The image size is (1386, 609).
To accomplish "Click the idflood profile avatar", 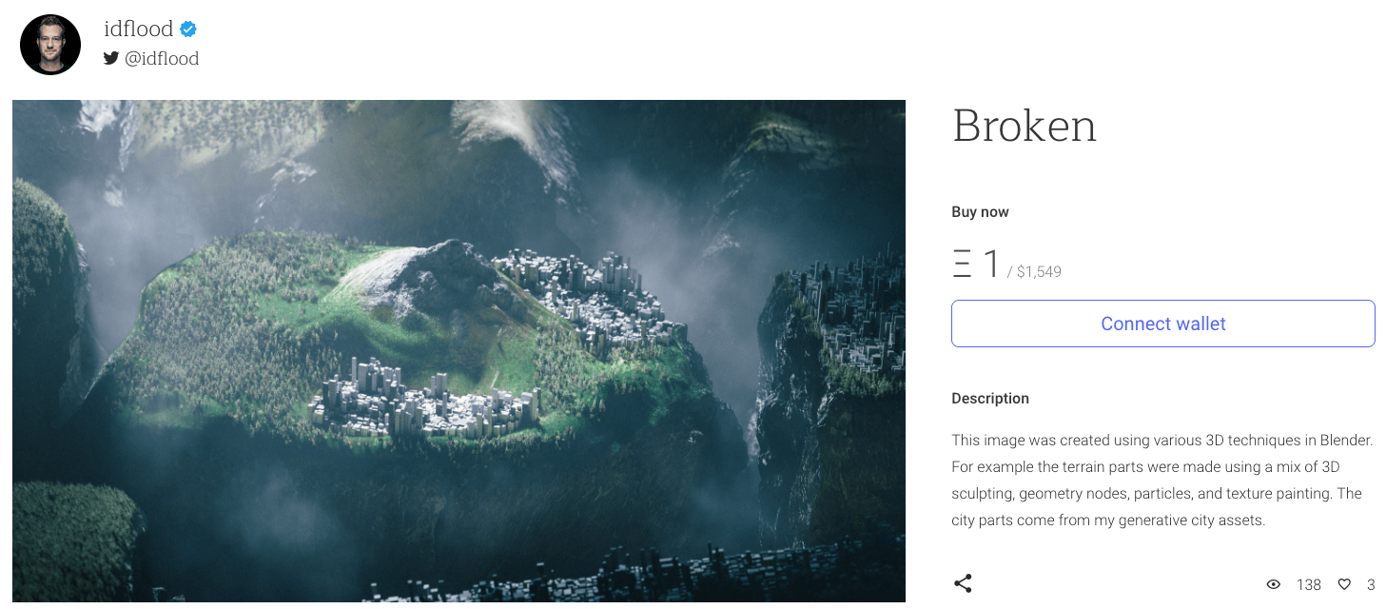I will pos(50,45).
